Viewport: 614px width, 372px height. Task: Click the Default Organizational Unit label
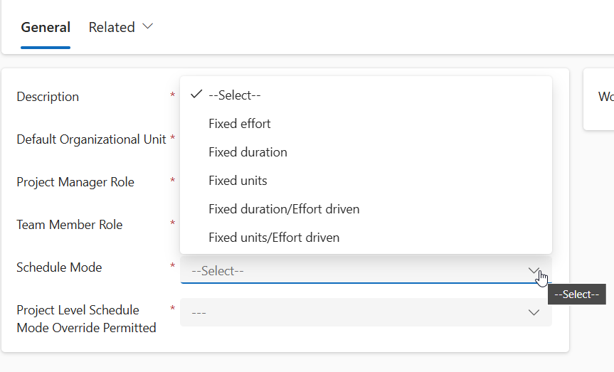tap(91, 139)
